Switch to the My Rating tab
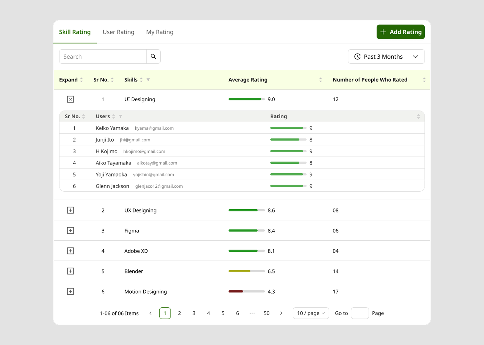 pos(160,32)
